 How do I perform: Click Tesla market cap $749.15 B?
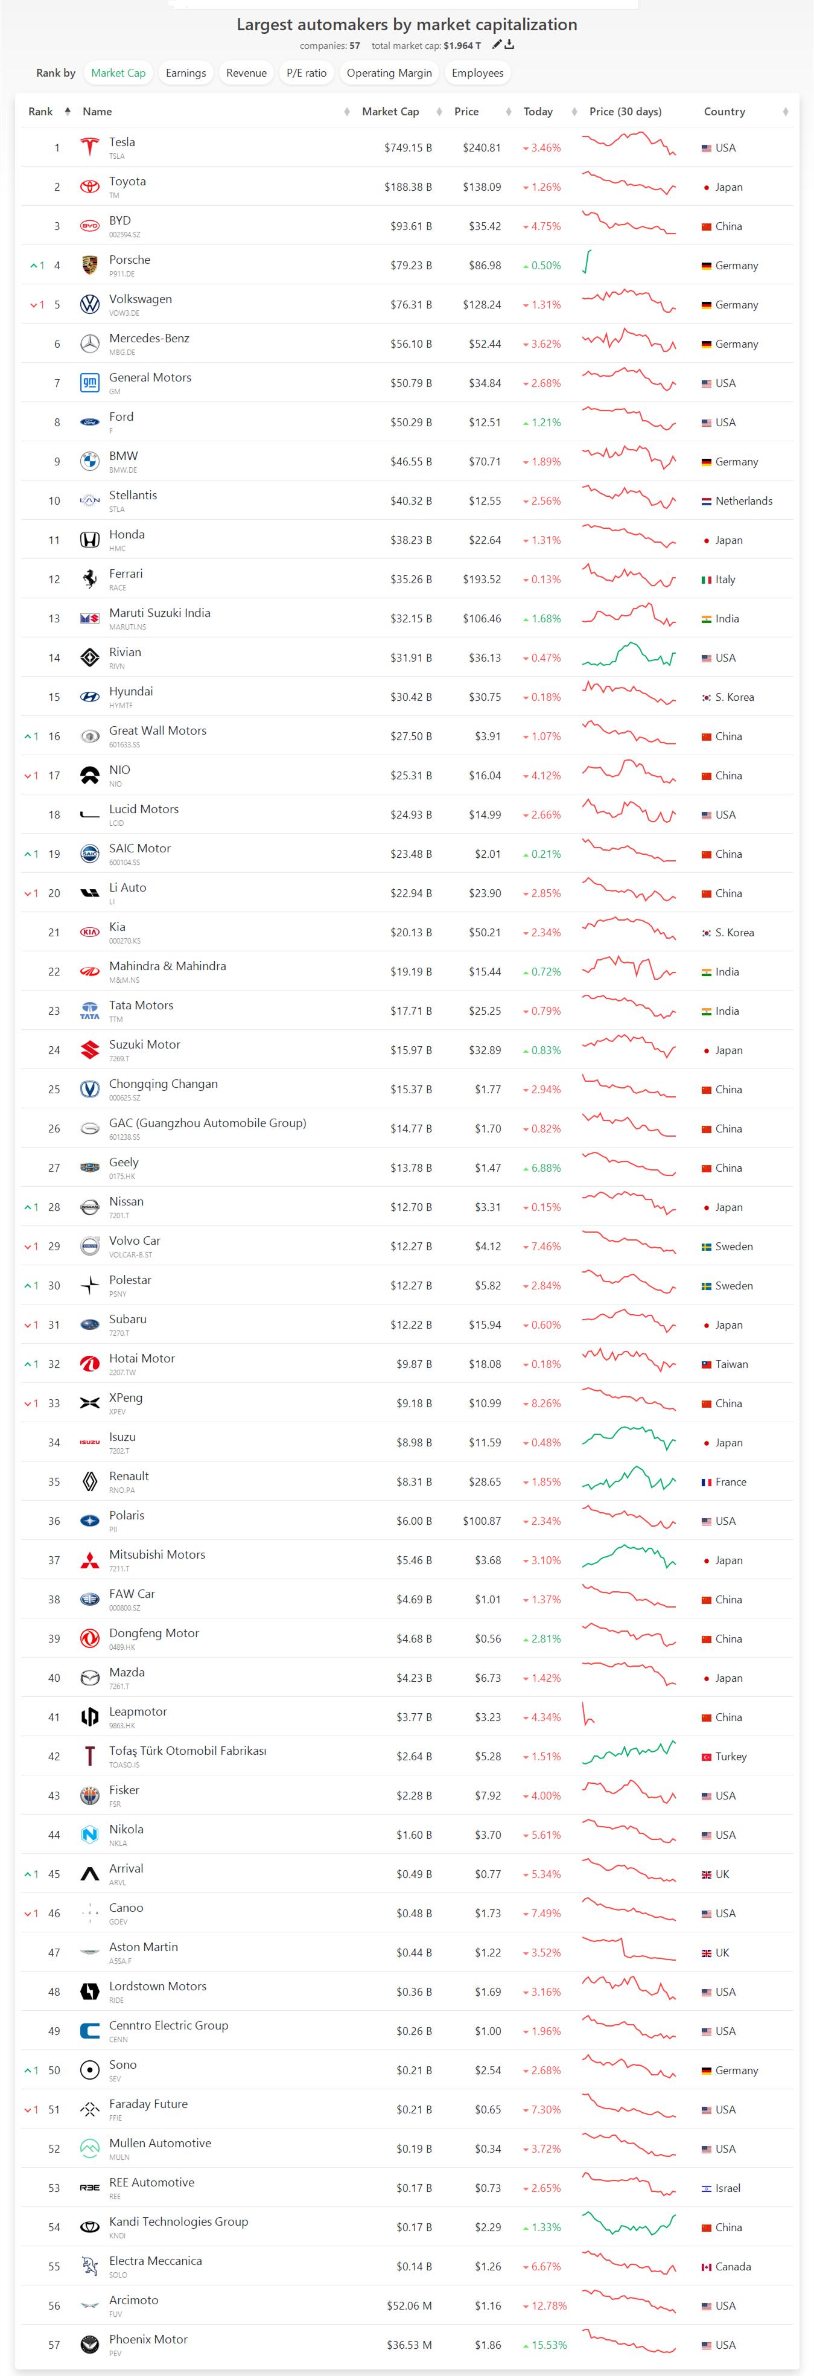pyautogui.click(x=407, y=147)
